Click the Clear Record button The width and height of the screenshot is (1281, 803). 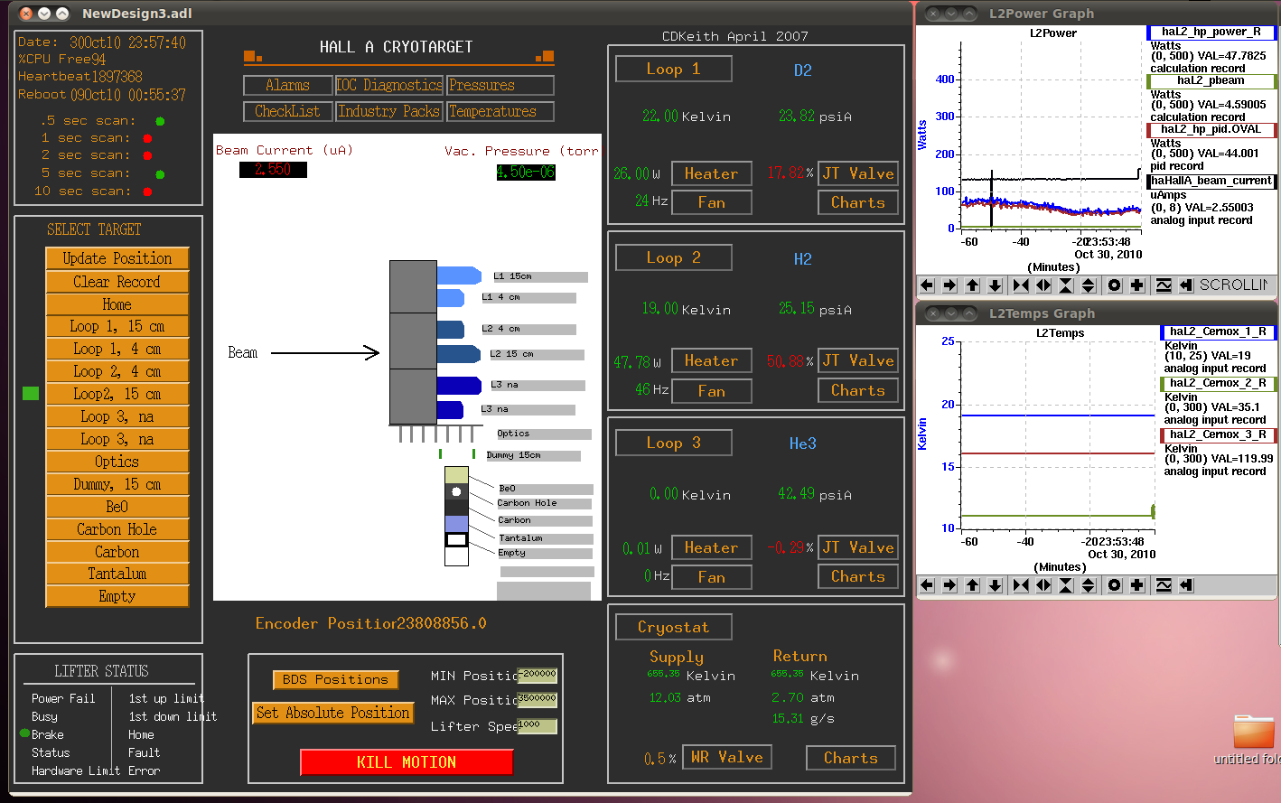coord(117,282)
